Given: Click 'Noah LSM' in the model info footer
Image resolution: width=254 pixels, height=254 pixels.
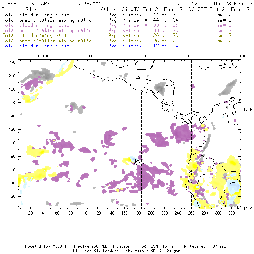Looking at the screenshot, I should 149,246.
